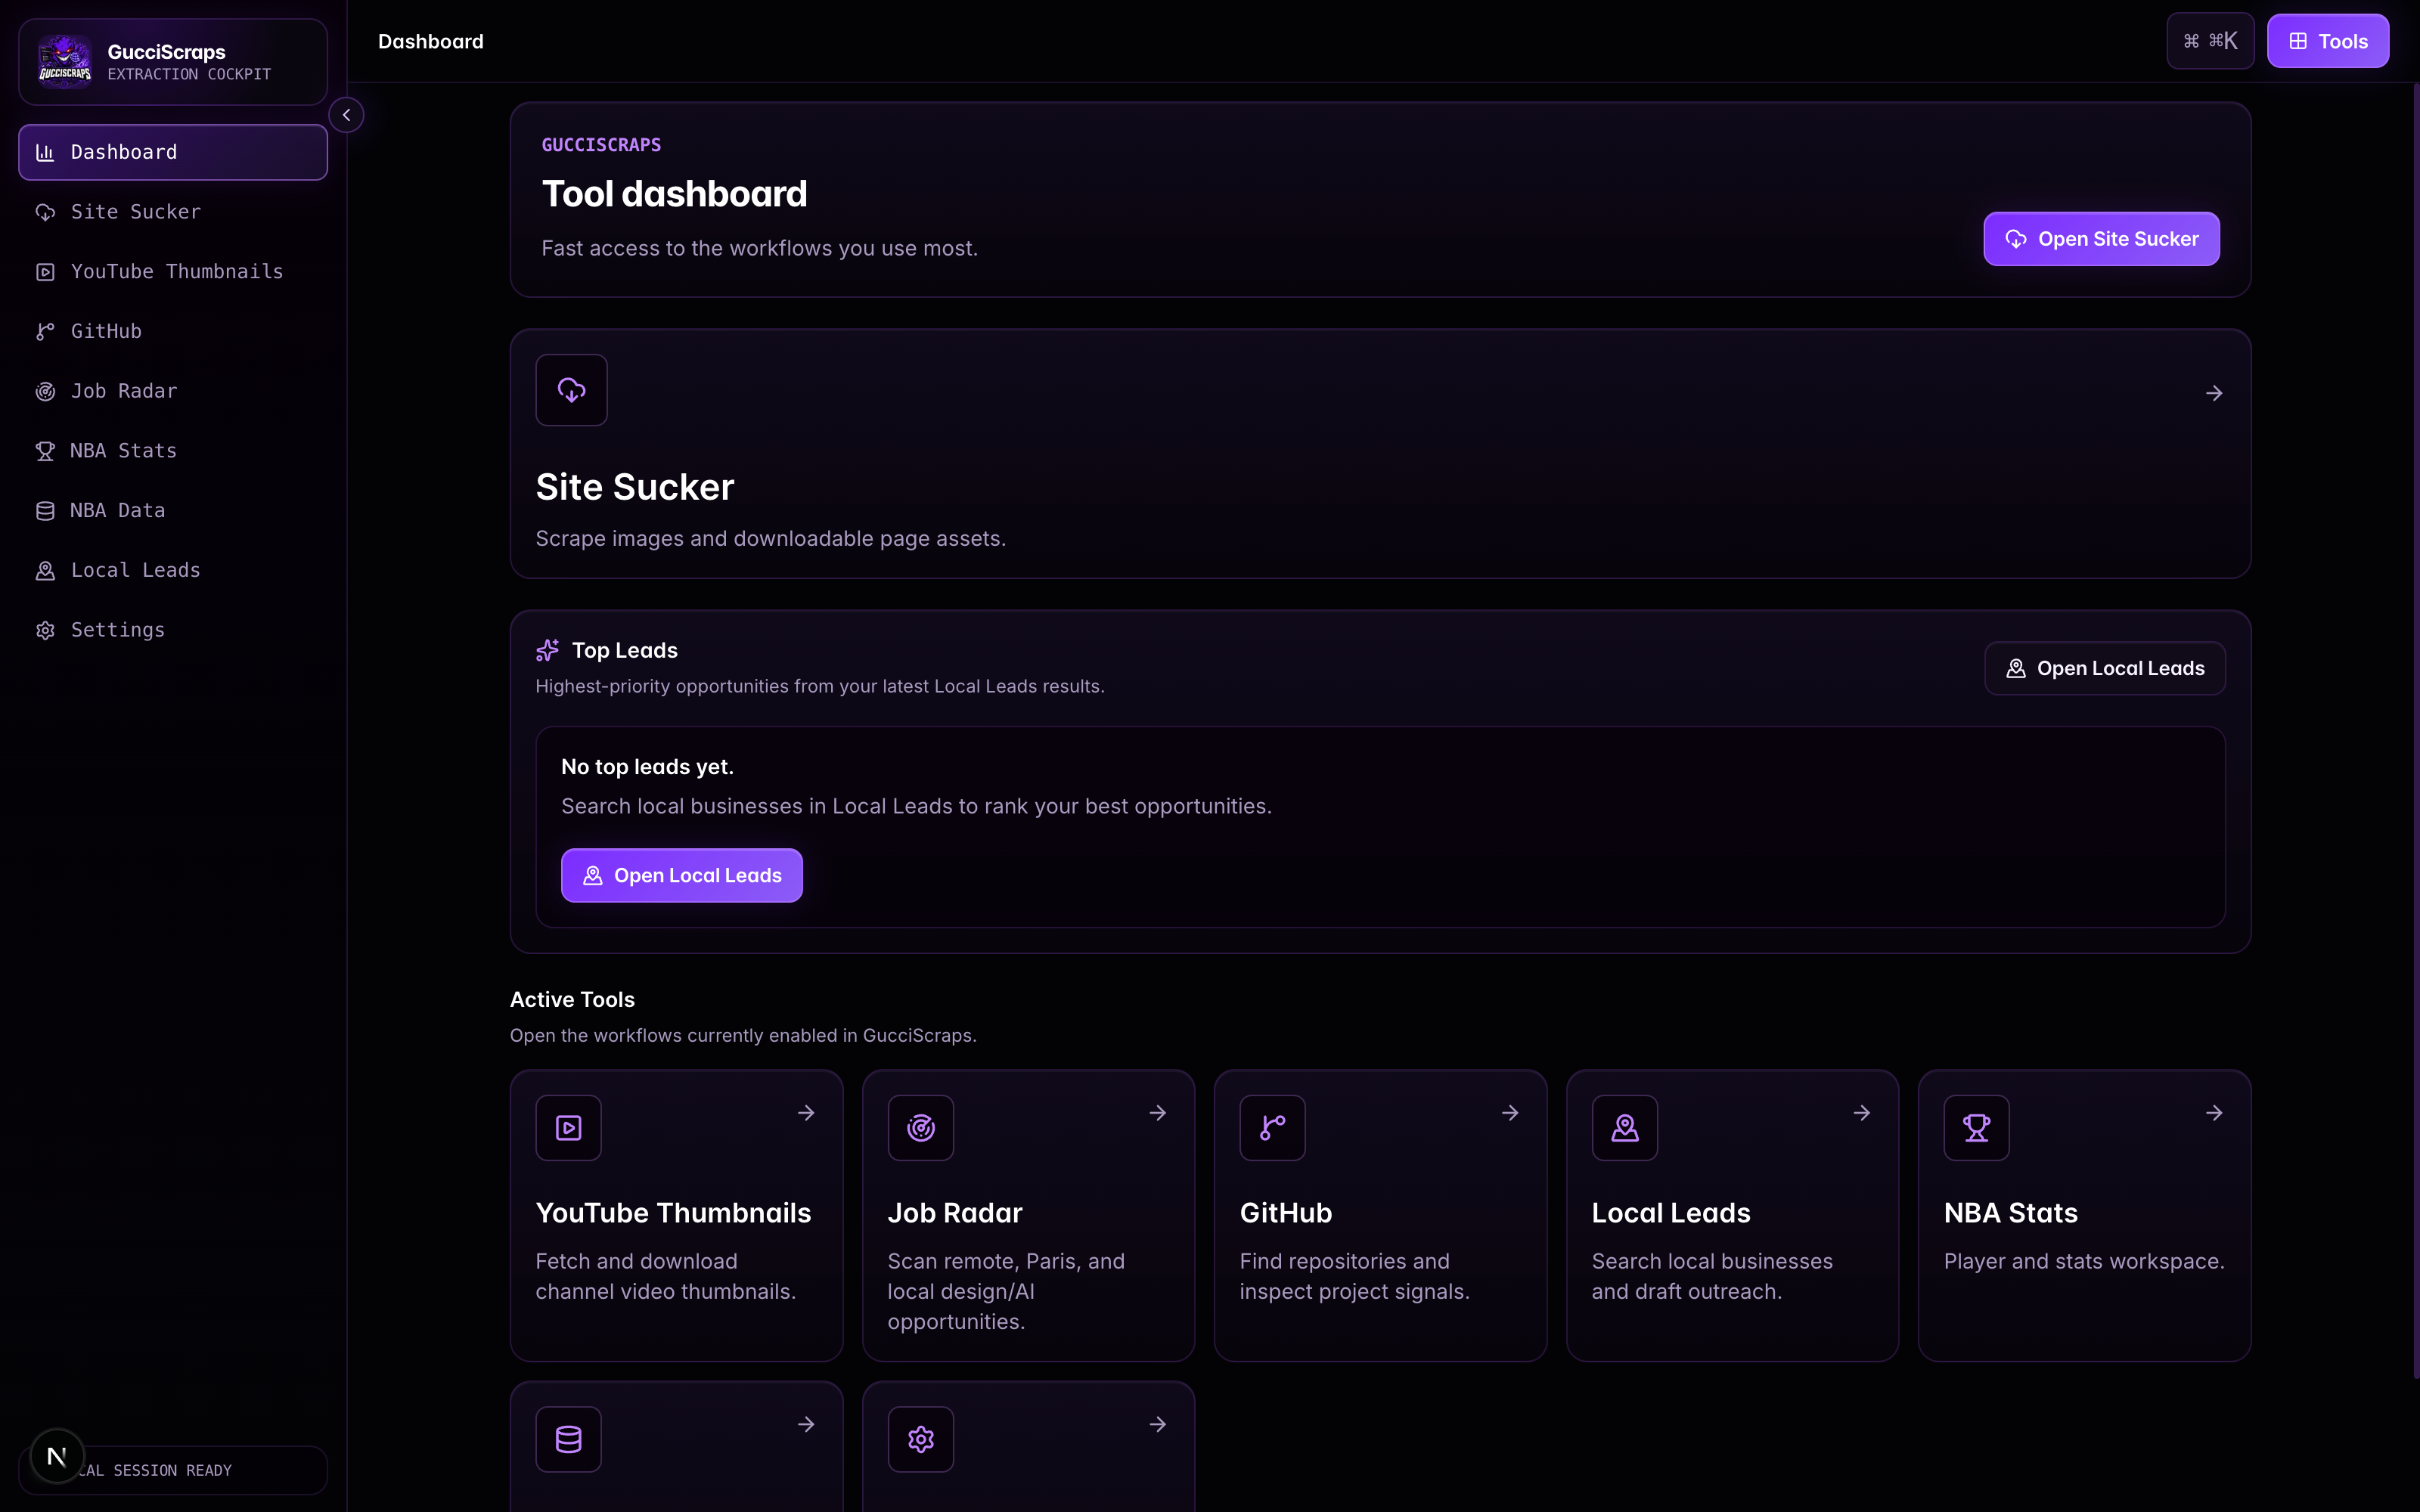The width and height of the screenshot is (2420, 1512).
Task: Open the Tools button in top bar
Action: point(2328,41)
